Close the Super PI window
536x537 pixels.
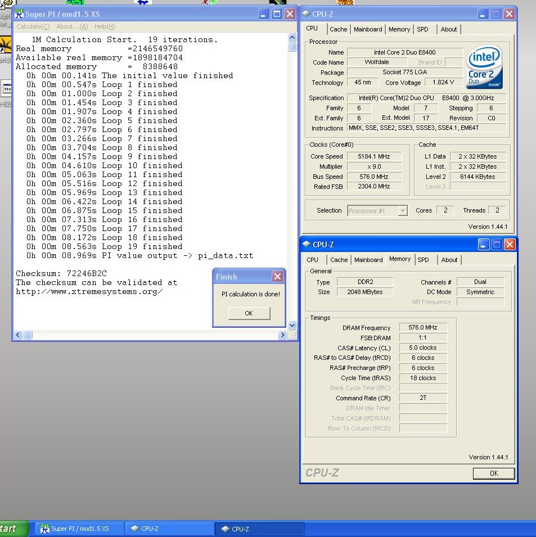[x=290, y=14]
